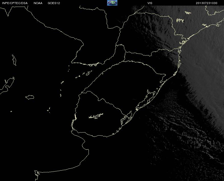This screenshot has width=224, height=181.
Task: Click the CPTEC logo in the header
Action: coord(112,3)
